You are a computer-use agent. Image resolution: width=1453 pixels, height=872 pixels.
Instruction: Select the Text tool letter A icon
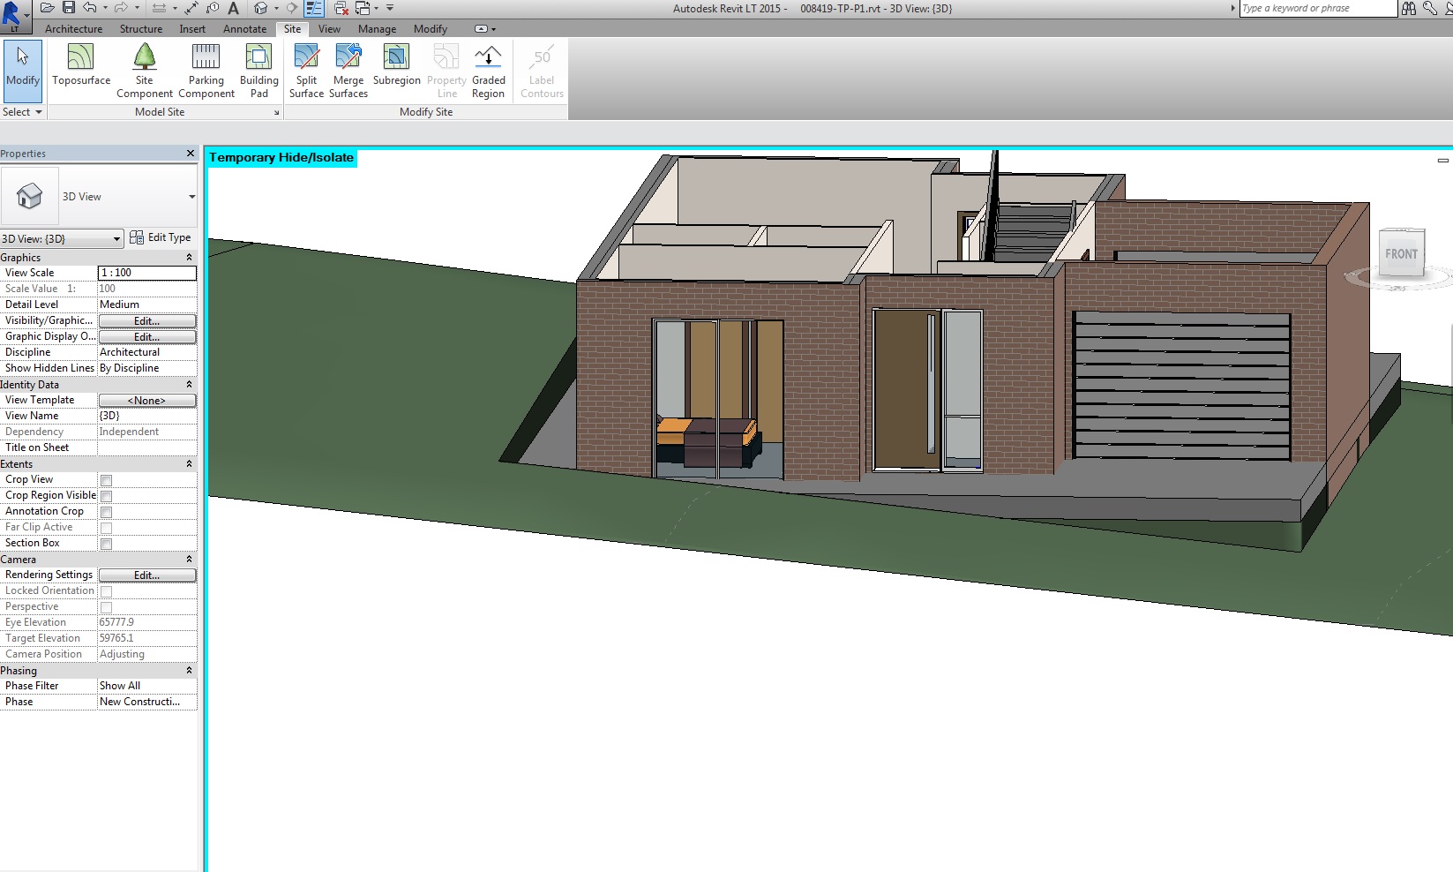[233, 8]
